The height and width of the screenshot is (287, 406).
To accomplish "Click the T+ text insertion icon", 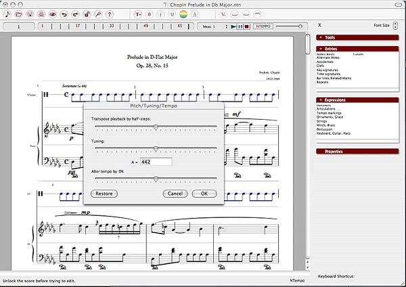I will [x=138, y=14].
